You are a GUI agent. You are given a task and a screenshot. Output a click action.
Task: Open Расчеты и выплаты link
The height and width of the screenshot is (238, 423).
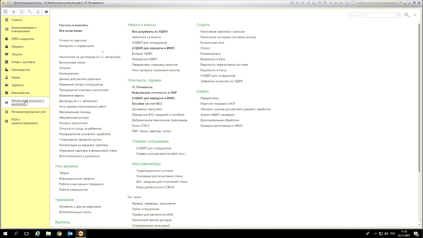[73, 25]
